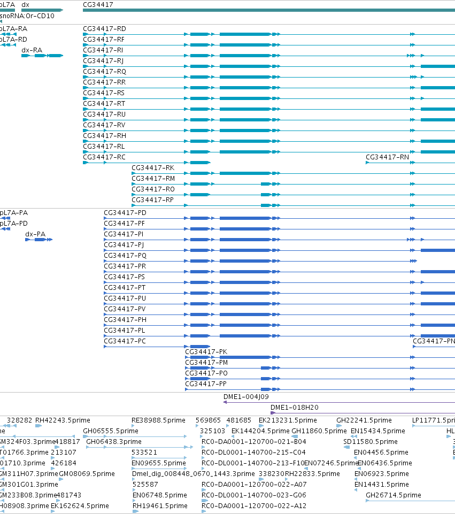Select transcript CG34417-RL label
The width and height of the screenshot is (455, 514).
[x=104, y=147]
